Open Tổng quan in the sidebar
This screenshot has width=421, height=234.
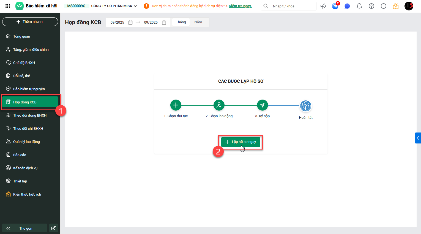(x=30, y=36)
